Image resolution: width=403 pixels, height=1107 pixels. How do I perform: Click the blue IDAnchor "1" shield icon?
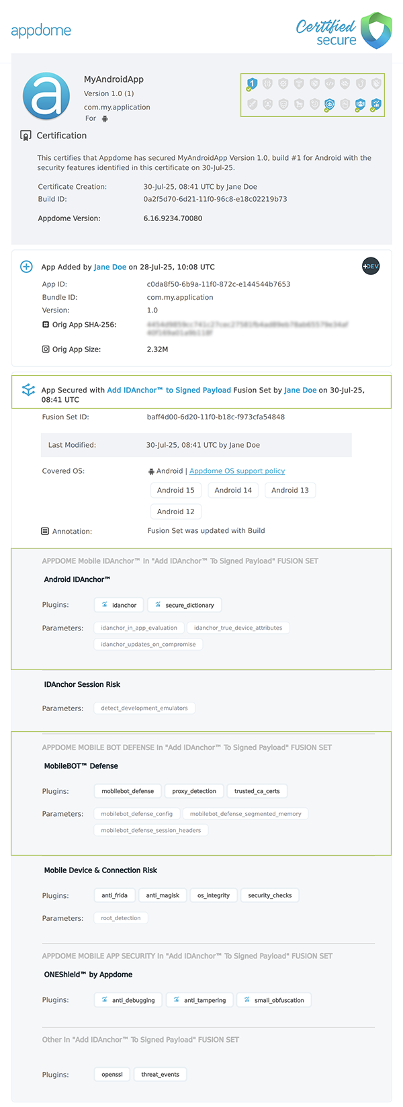pos(252,82)
